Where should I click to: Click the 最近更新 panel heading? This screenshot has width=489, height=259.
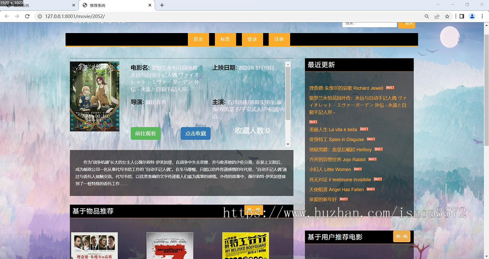(x=321, y=64)
